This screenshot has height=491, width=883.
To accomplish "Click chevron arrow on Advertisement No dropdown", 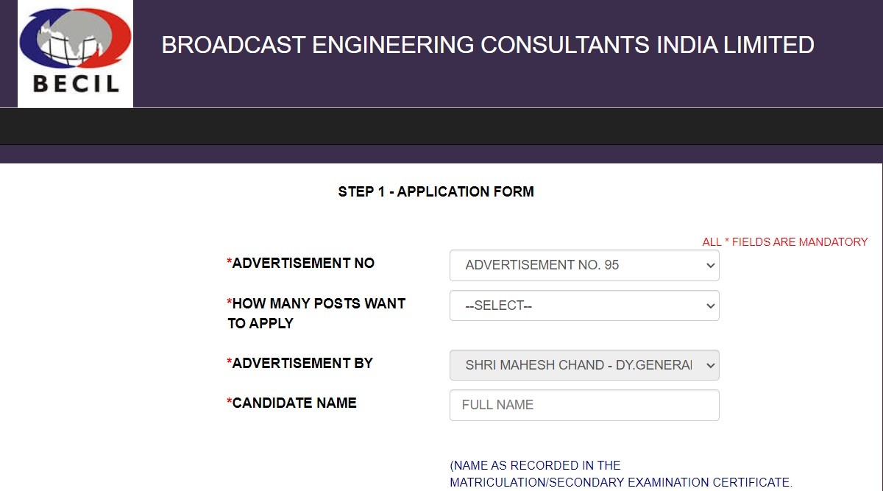I will pos(710,265).
